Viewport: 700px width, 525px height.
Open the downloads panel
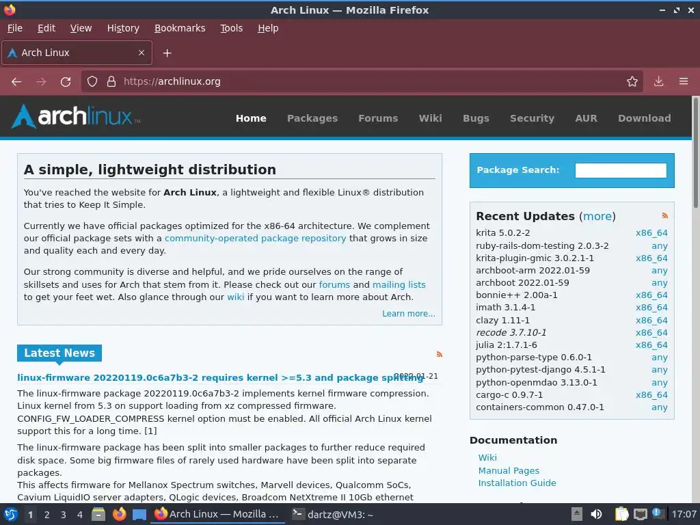pos(658,82)
